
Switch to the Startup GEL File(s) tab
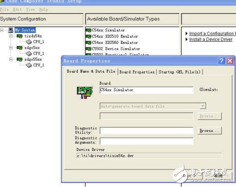(x=179, y=72)
